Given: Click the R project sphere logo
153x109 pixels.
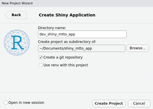Looking at the screenshot, I should point(17,43).
